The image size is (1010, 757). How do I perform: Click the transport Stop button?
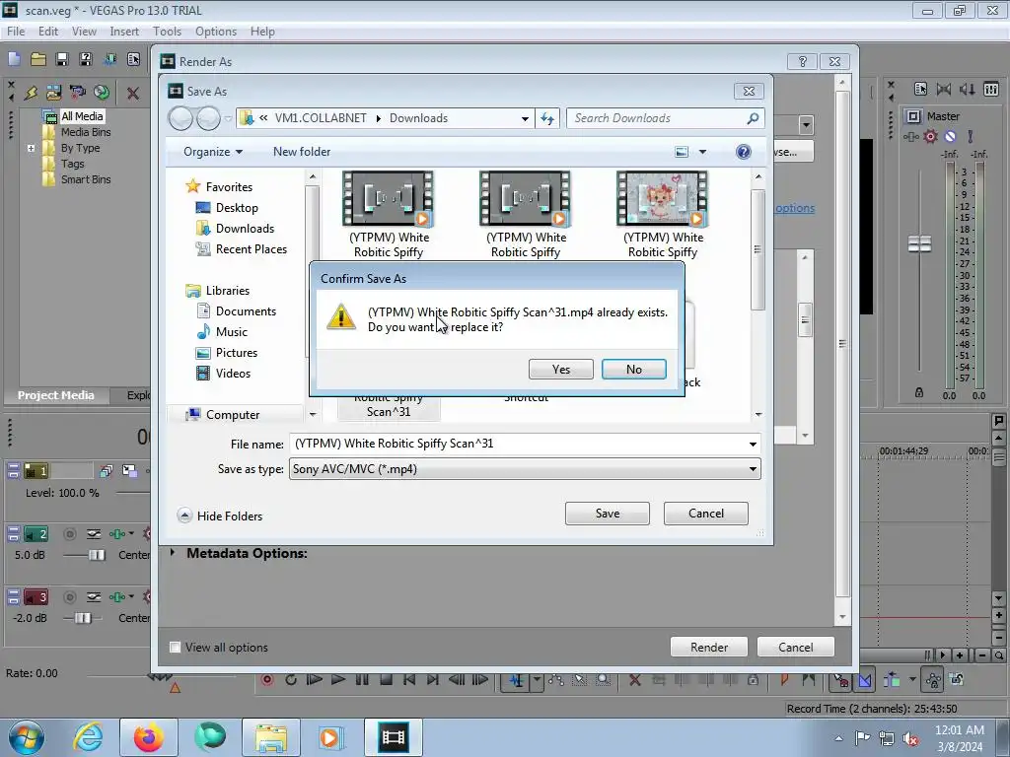click(x=386, y=680)
